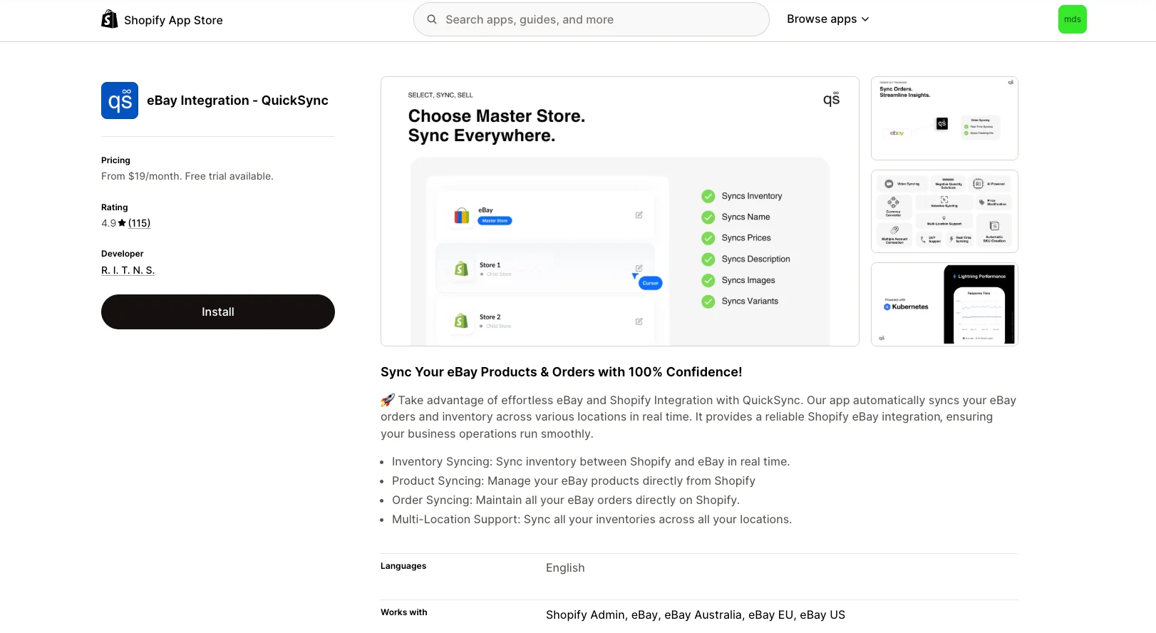Click the Languages label
The image size is (1156, 633).
coord(403,566)
